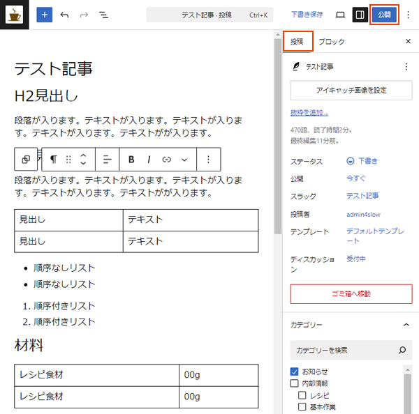Apply italic formatting to the block

pos(149,160)
